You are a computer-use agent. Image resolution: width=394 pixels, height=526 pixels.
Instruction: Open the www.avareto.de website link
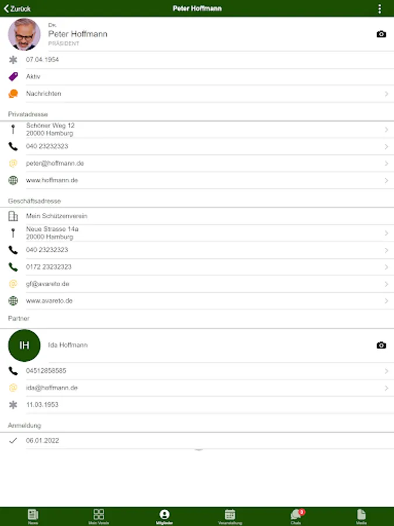point(49,301)
